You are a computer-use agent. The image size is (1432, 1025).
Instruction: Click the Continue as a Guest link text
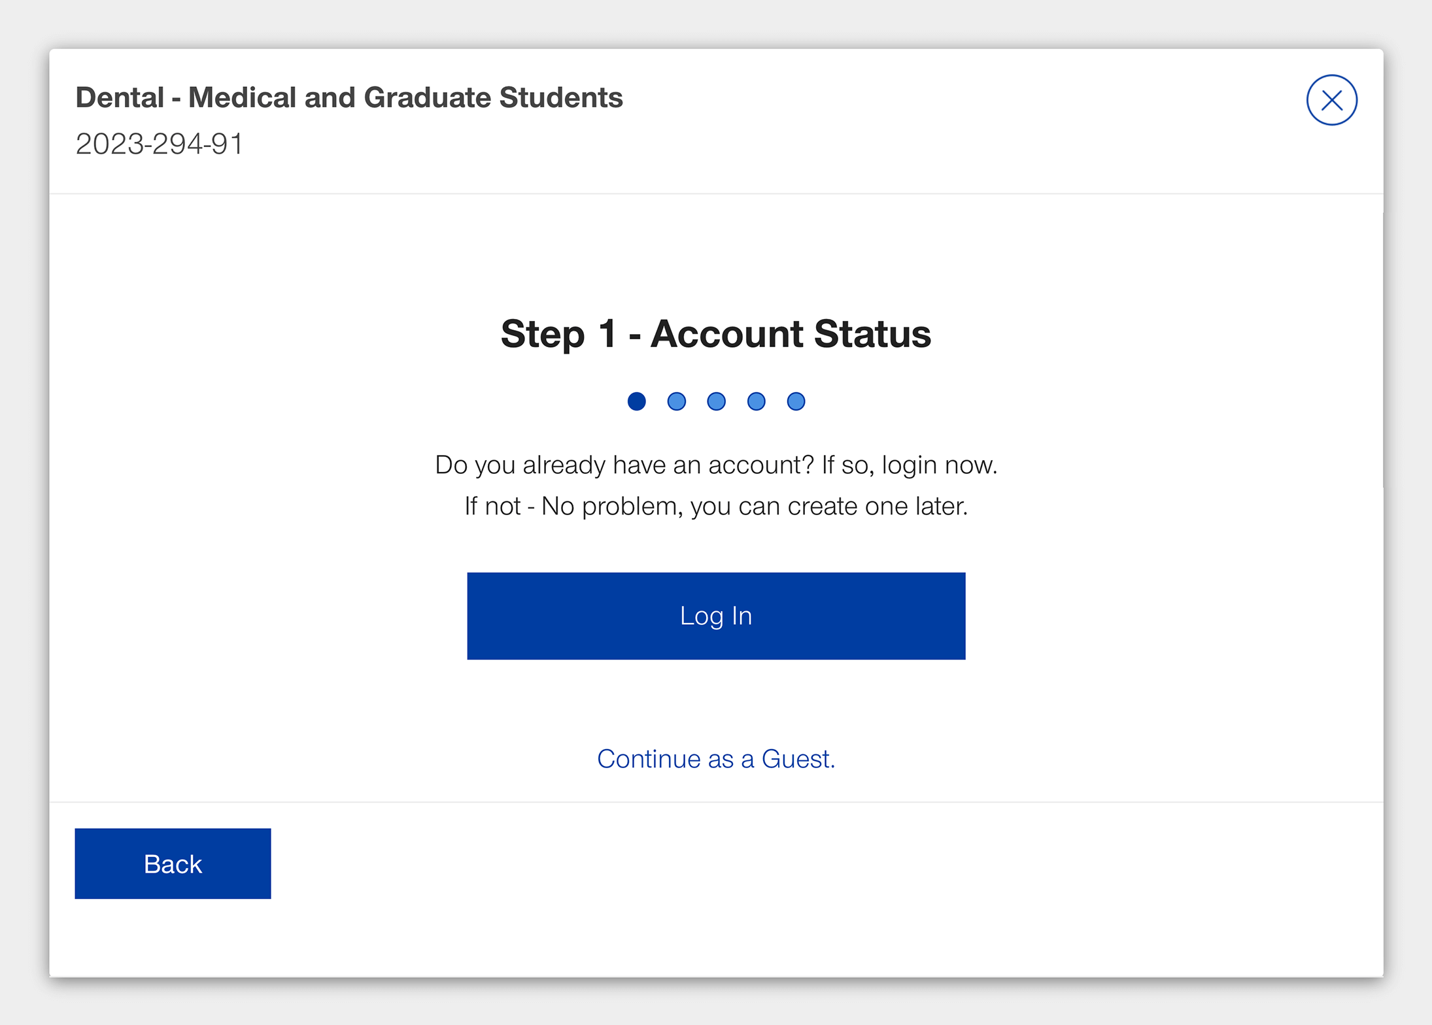715,758
